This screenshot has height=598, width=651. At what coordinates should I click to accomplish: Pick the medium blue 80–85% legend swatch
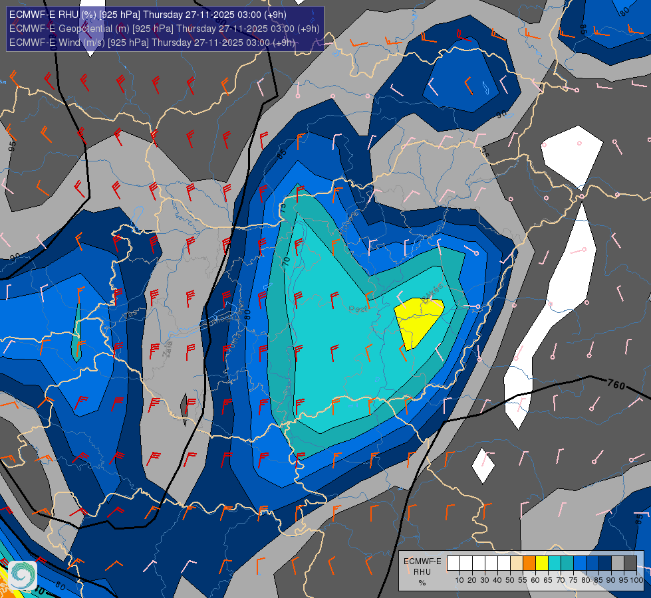pos(592,563)
